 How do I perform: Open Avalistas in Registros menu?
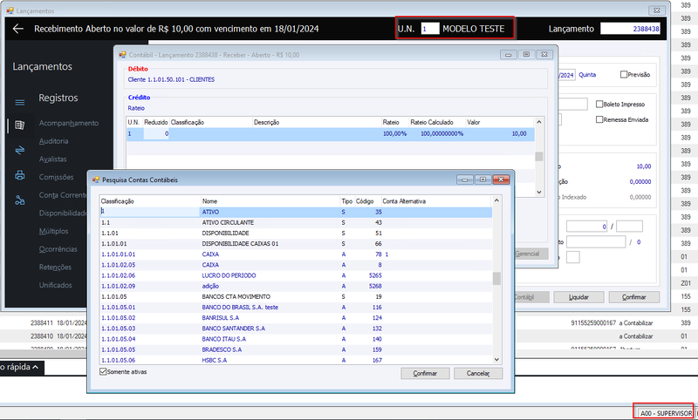(52, 159)
